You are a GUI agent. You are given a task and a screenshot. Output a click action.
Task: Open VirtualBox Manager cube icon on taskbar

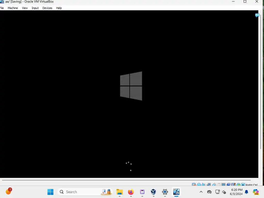coord(153,192)
